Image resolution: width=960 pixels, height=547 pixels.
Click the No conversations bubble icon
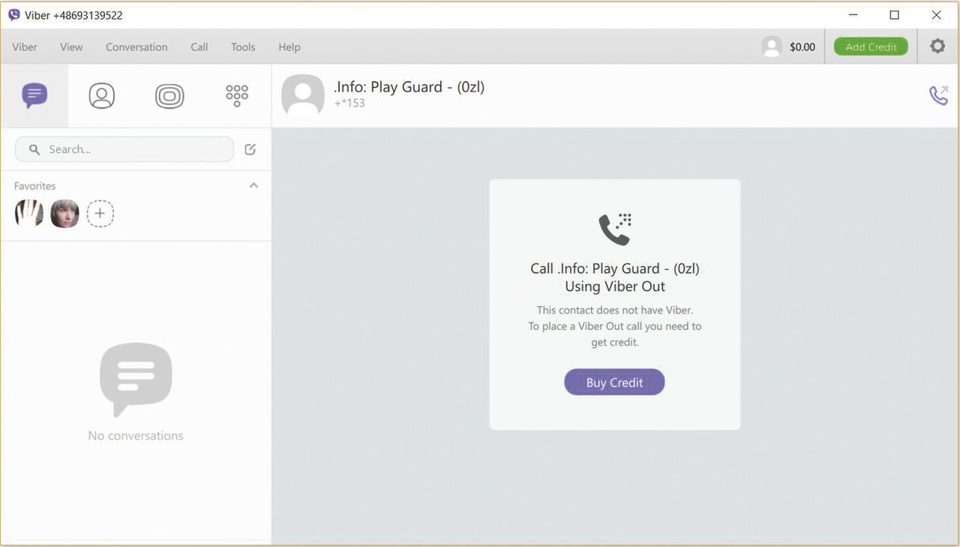136,379
